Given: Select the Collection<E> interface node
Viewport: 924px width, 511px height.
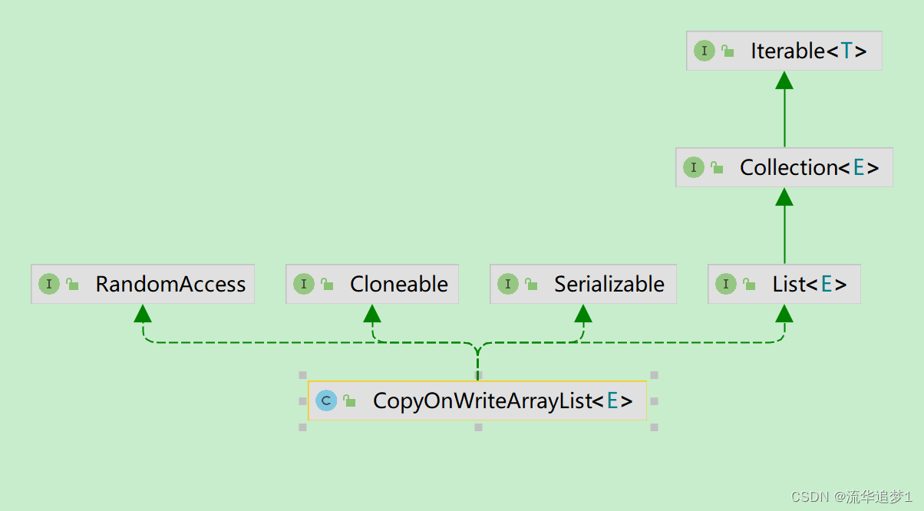Looking at the screenshot, I should pos(784,167).
